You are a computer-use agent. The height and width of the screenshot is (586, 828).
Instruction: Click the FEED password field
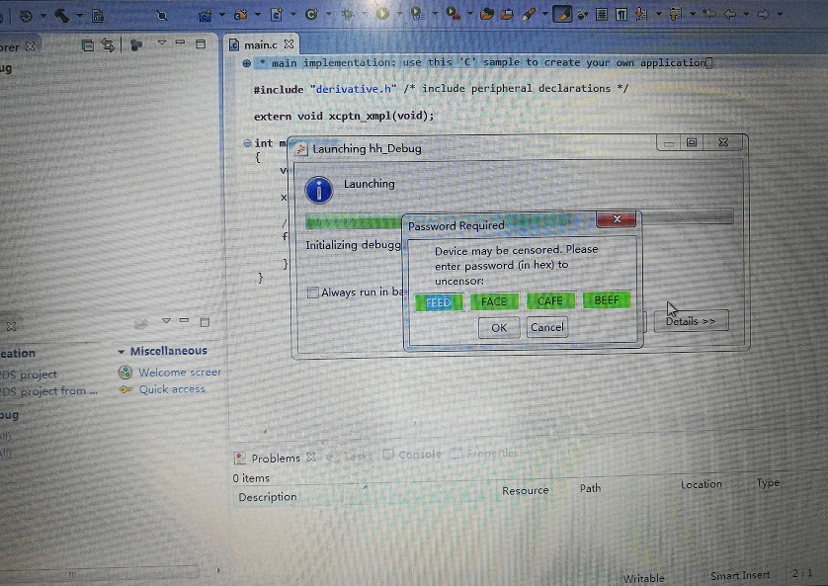click(439, 302)
